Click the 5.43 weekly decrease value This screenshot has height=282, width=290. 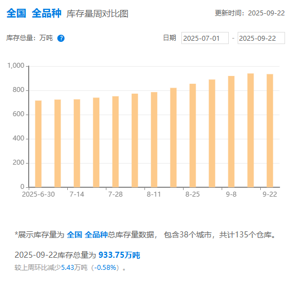(x=67, y=267)
